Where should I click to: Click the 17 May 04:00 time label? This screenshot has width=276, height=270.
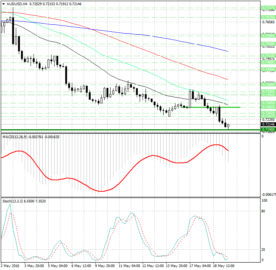[x=200, y=266]
